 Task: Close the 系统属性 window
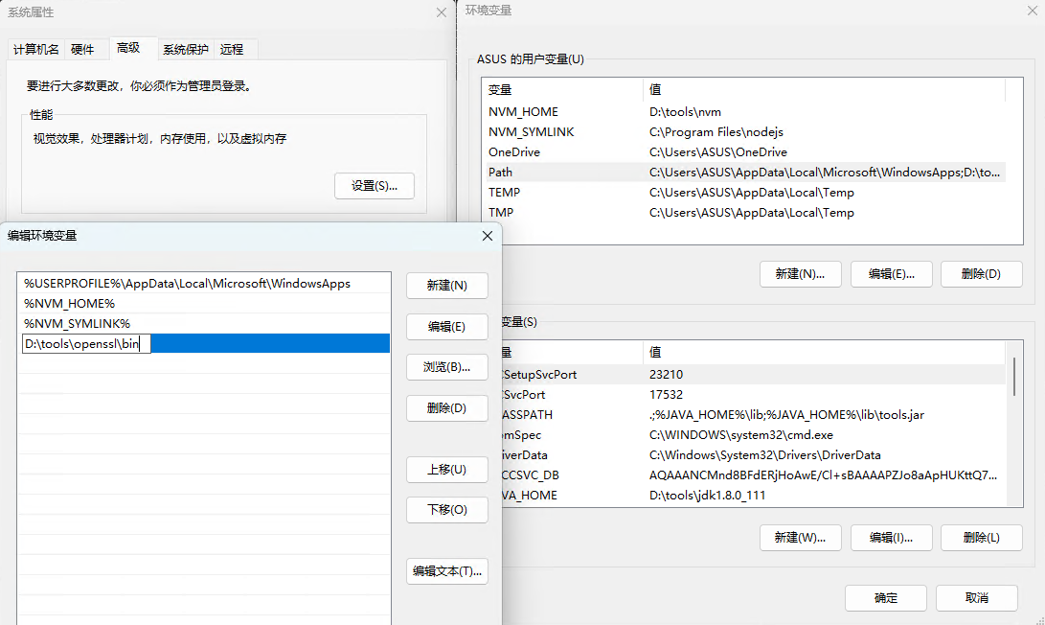tap(442, 12)
